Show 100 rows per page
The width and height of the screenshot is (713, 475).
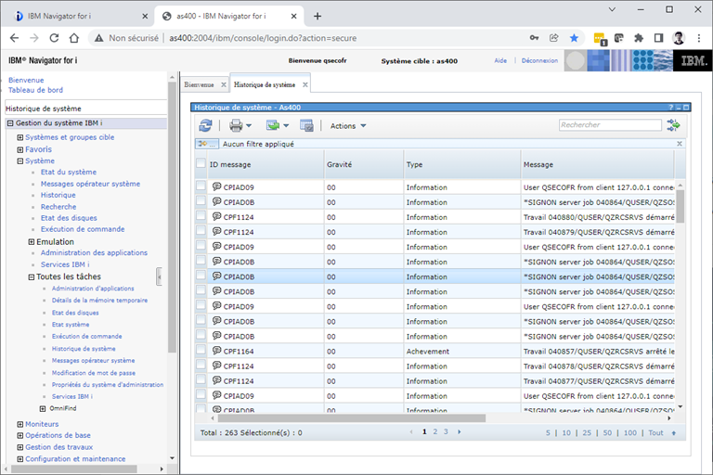tap(630, 432)
